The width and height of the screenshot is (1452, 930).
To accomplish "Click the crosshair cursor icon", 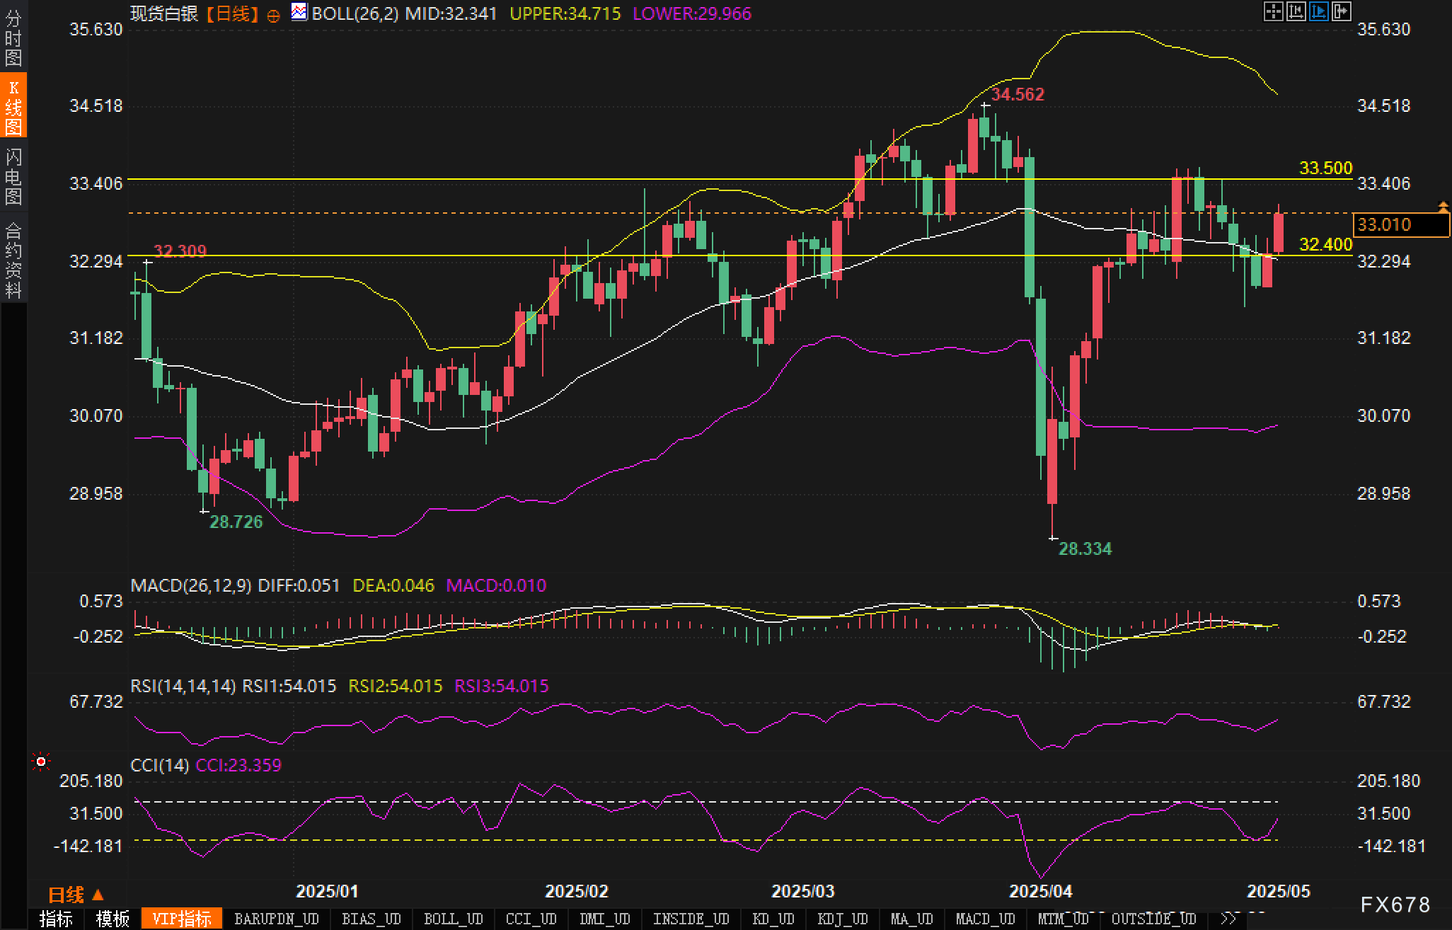I will click(1273, 12).
